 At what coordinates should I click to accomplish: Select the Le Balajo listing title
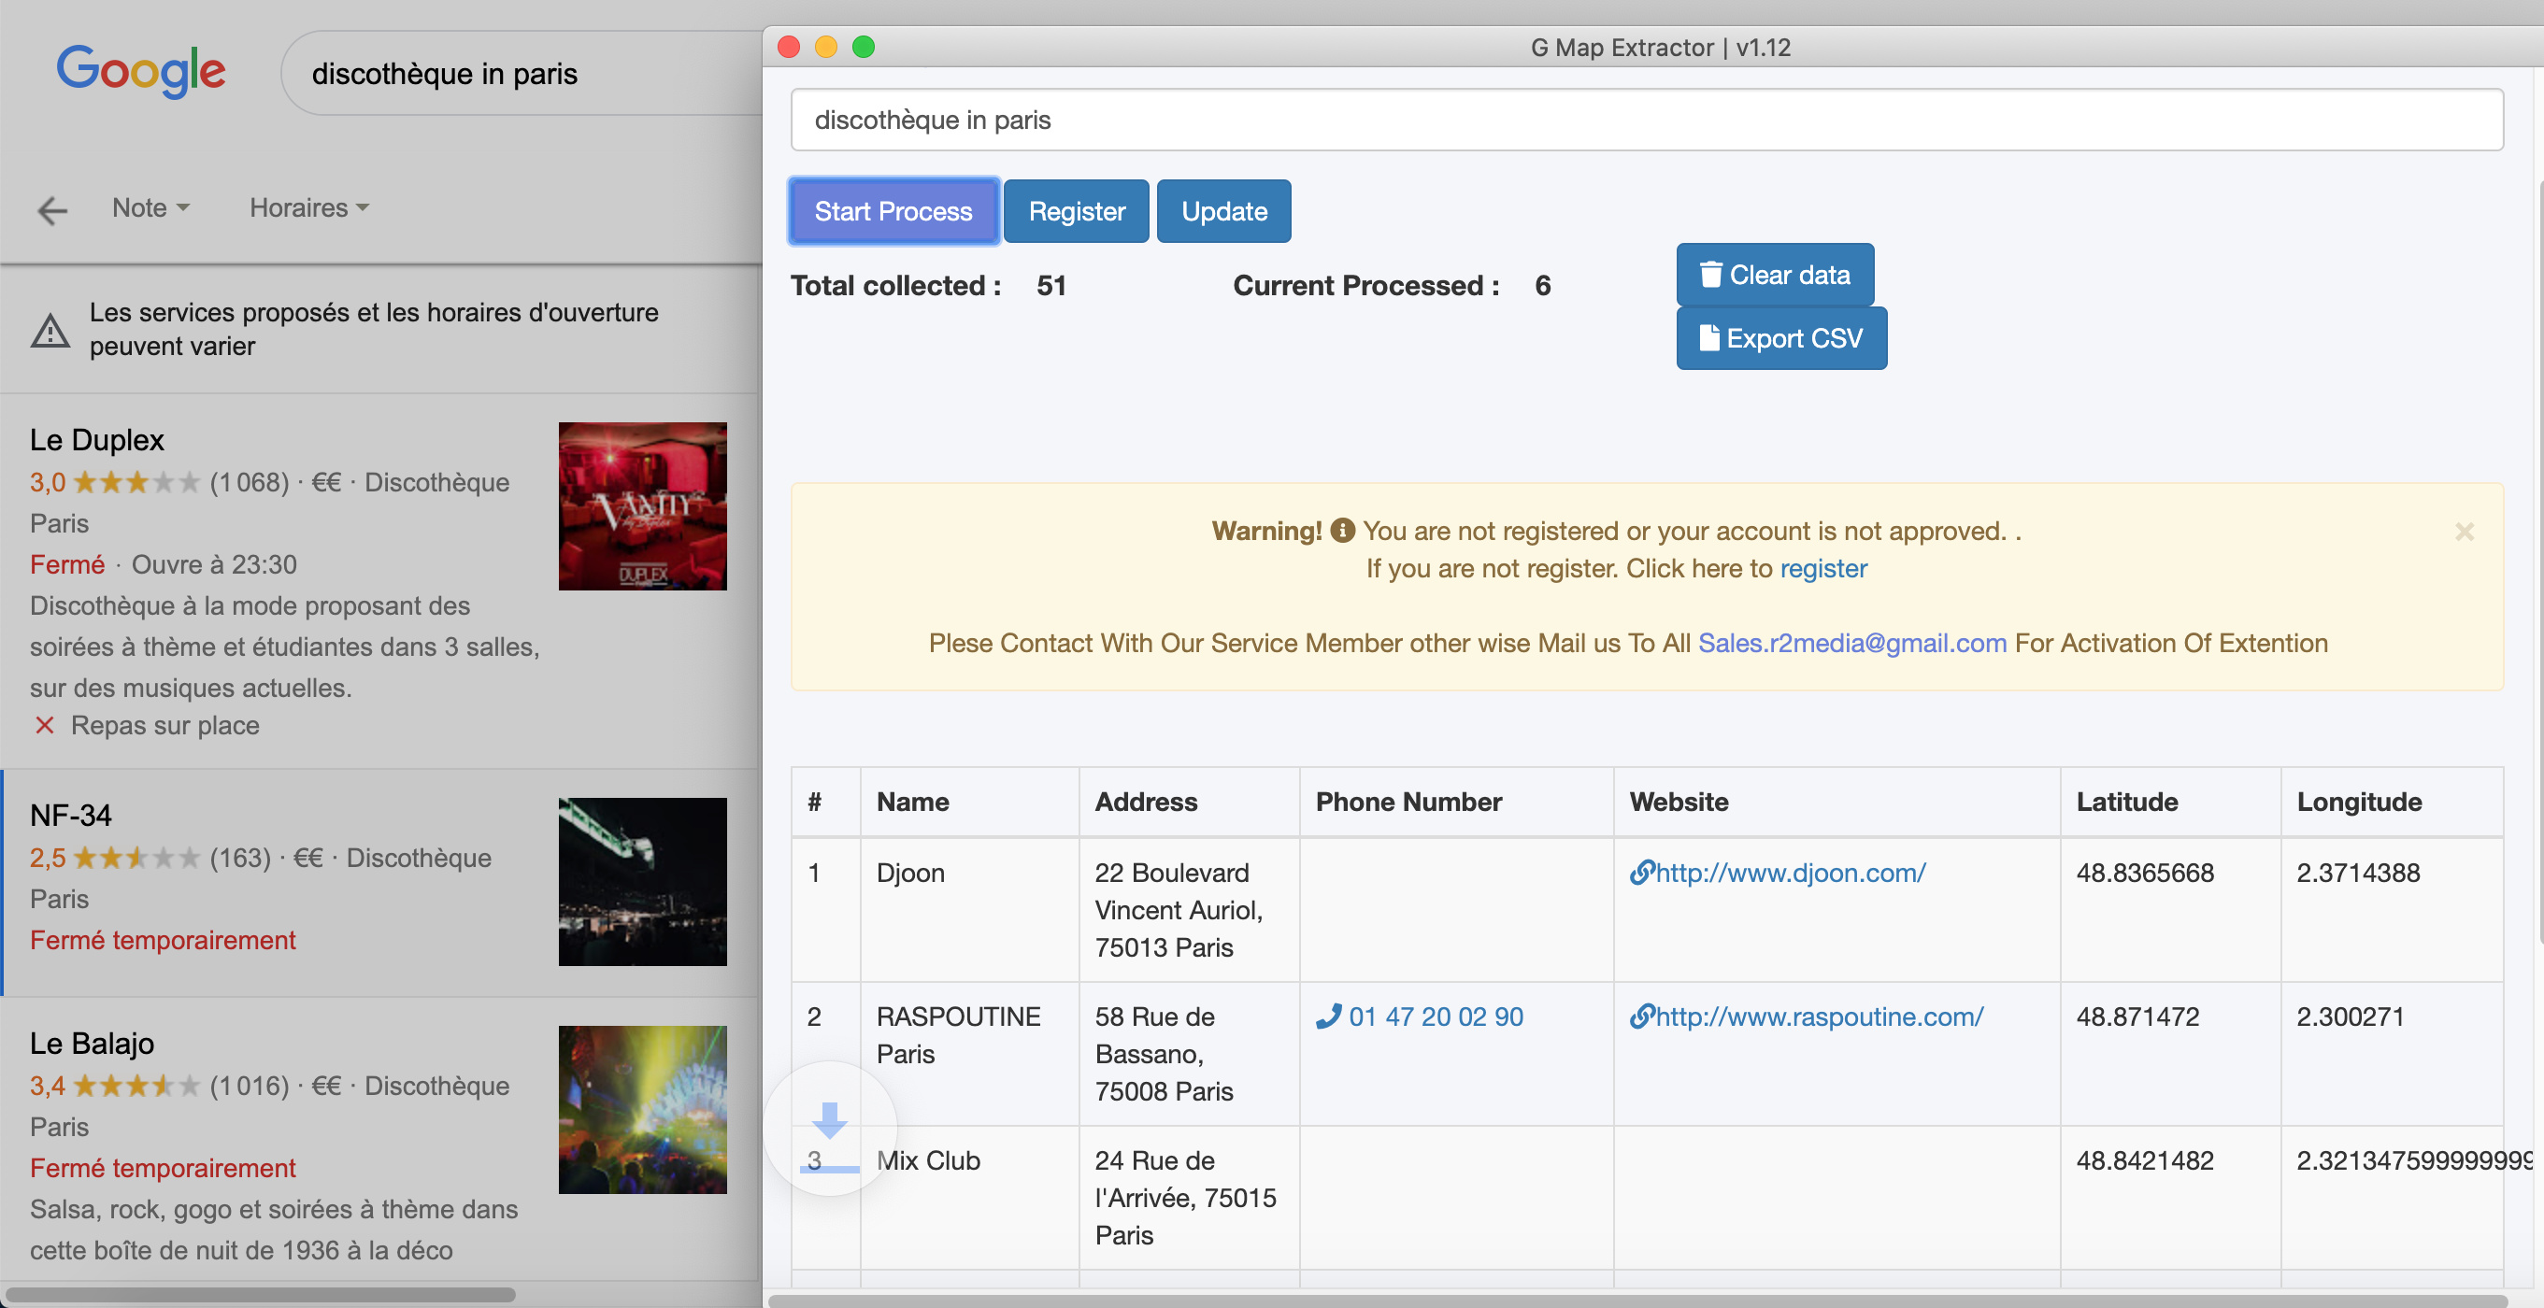coord(92,1044)
